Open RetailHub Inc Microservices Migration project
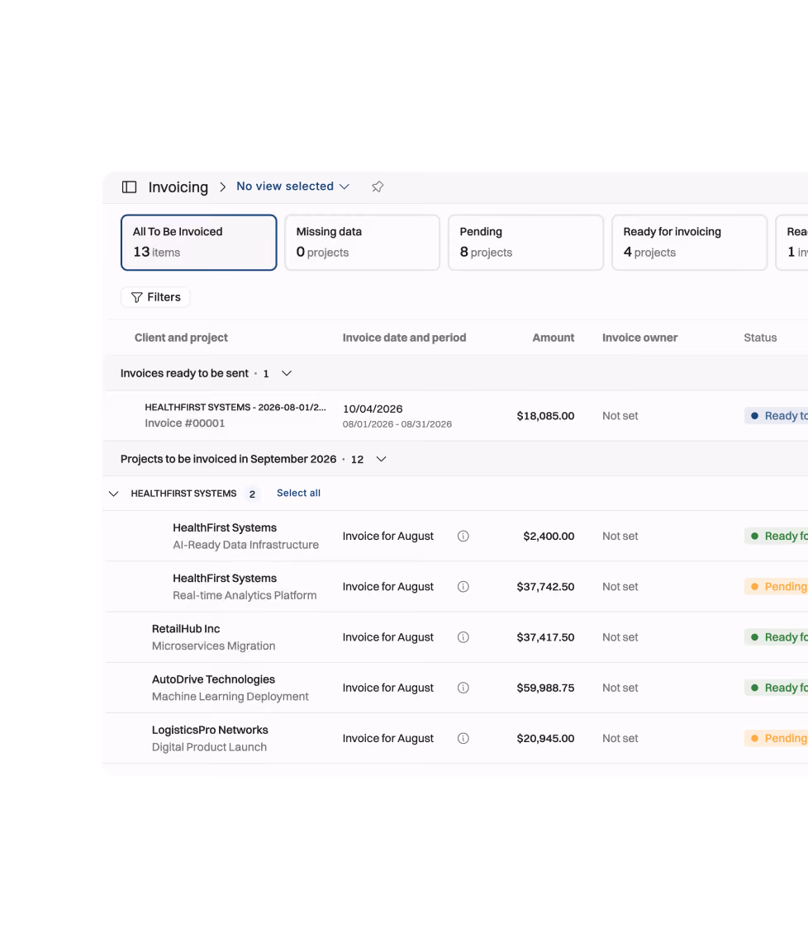 (214, 638)
